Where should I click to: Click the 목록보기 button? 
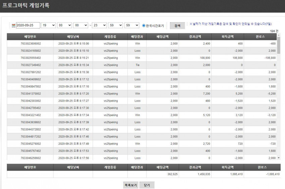coord(131,185)
